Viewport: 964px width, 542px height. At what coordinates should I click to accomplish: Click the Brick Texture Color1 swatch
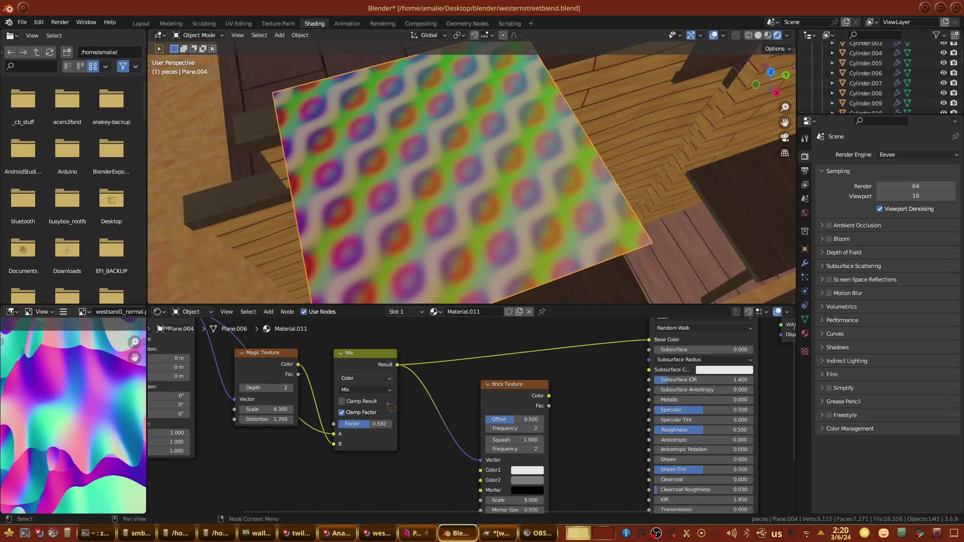tap(527, 470)
